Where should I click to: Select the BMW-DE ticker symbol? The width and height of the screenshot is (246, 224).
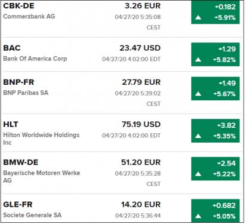(21, 162)
